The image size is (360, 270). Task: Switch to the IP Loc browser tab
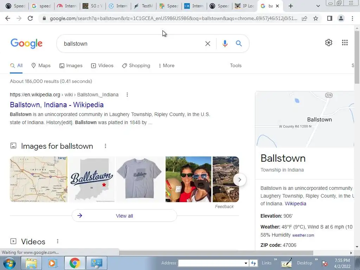(245, 6)
